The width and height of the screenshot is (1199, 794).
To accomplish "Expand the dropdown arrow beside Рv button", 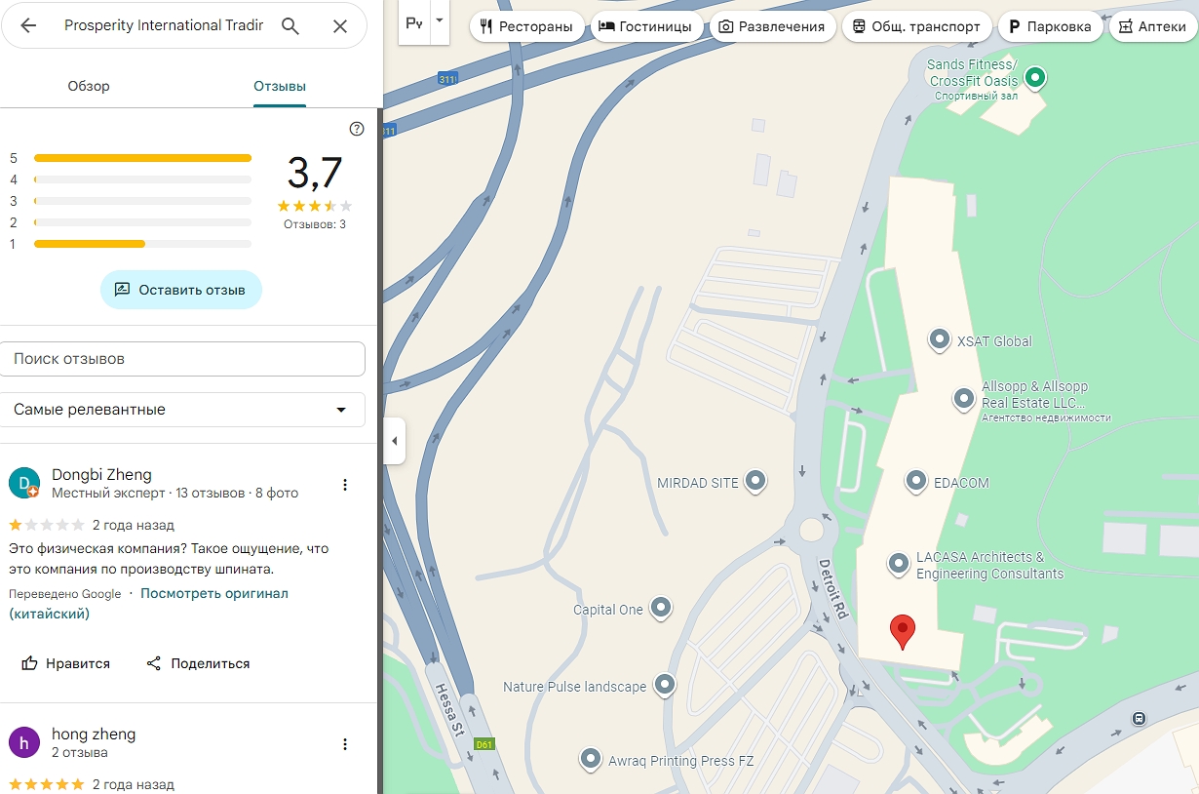I will click(440, 21).
